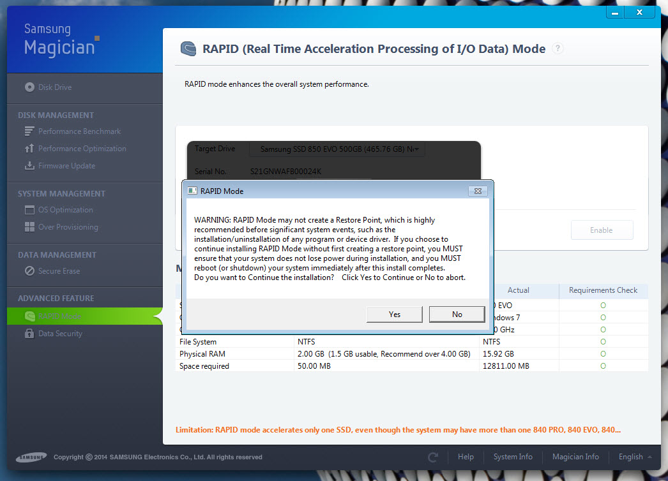Viewport: 668px width, 481px height.
Task: Click the RAPID Mode sidebar icon
Action: tap(30, 316)
